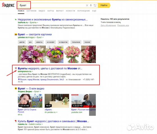The width and height of the screenshot is (157, 134).
Task: Play the 1:31:41 HD video thumbnail
Action: [30, 101]
